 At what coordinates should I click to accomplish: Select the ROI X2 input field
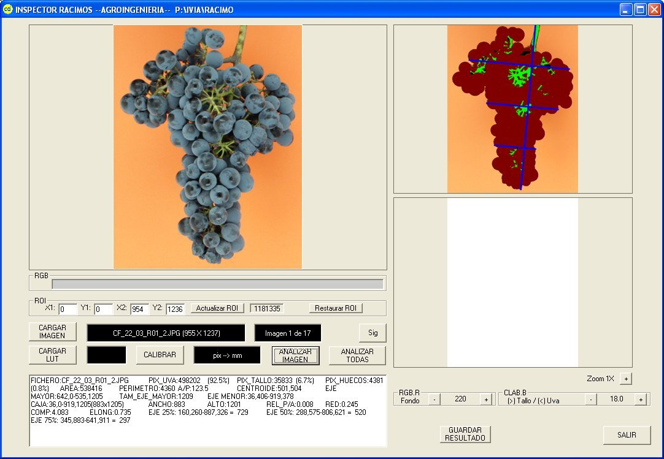pyautogui.click(x=139, y=309)
